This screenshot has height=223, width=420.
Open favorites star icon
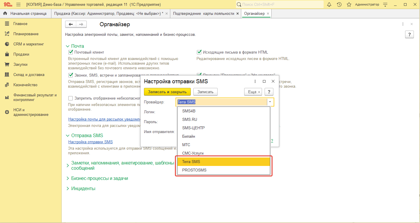click(x=349, y=4)
